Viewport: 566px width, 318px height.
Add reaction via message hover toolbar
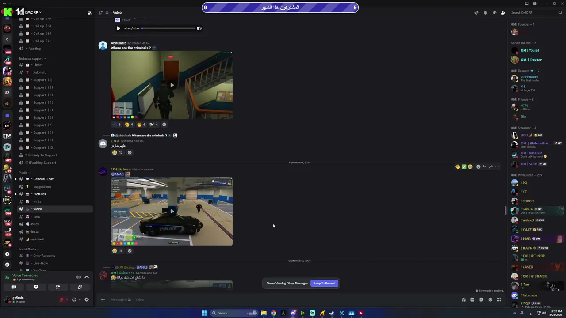(x=478, y=167)
